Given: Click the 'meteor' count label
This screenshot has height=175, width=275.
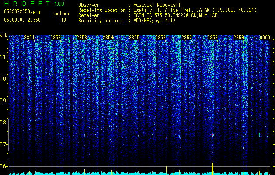Looking at the screenshot, I should [x=62, y=14].
